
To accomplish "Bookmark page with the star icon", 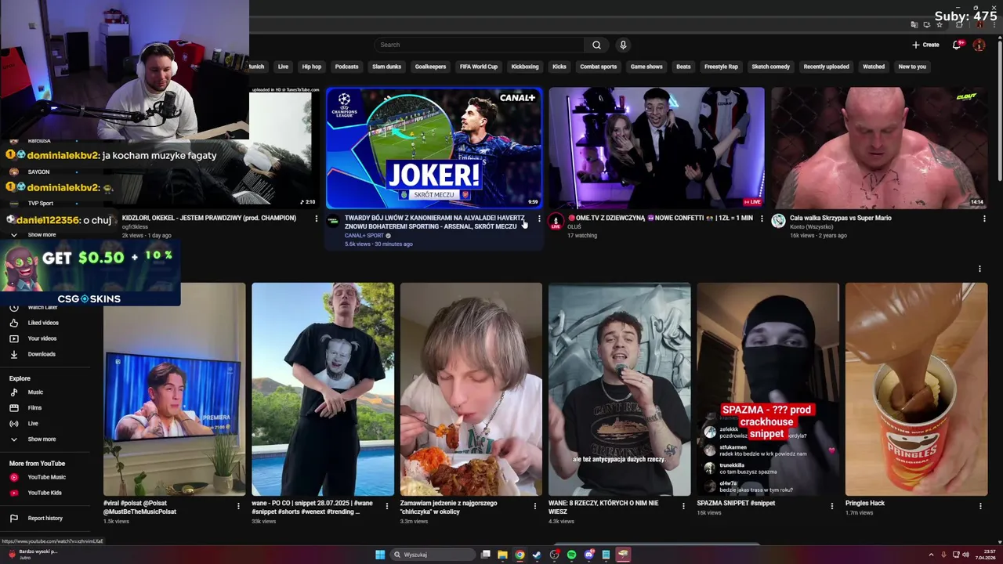I will pyautogui.click(x=940, y=24).
